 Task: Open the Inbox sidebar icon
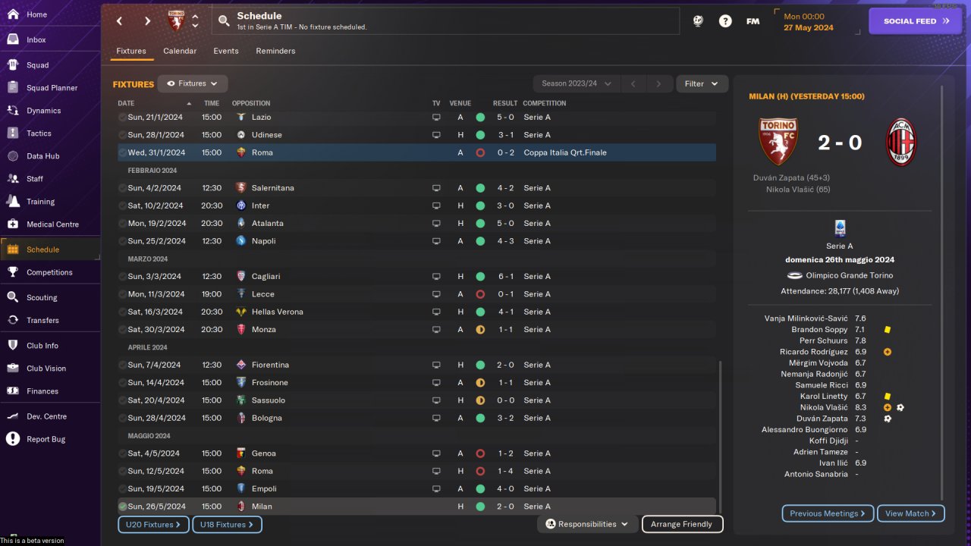12,39
